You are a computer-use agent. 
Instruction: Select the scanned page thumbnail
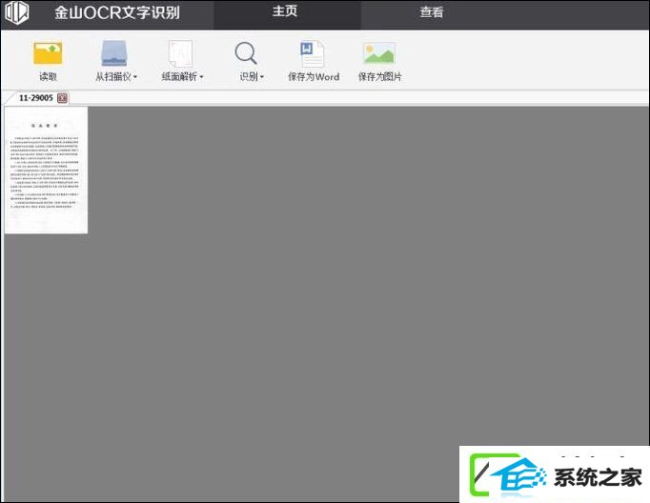46,170
